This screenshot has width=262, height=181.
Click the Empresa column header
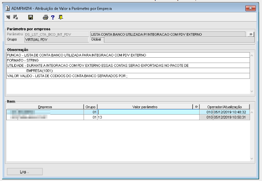[x=45, y=107]
